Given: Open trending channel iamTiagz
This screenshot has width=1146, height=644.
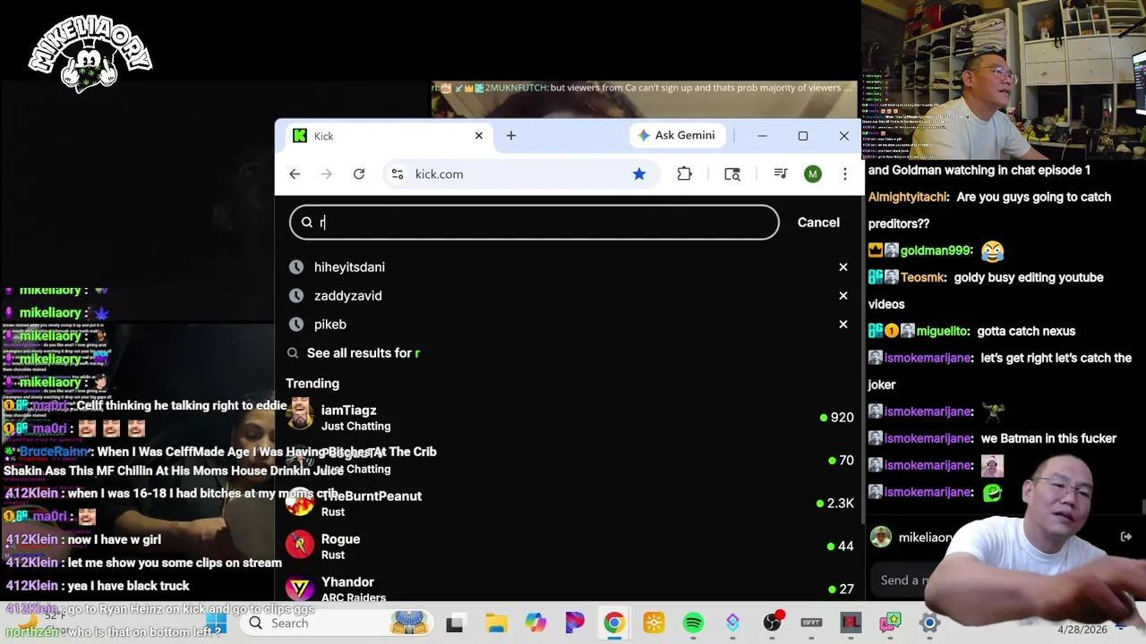Looking at the screenshot, I should [x=569, y=418].
